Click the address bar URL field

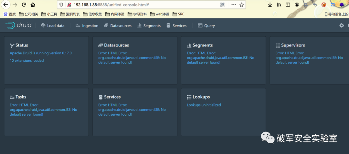142,5
